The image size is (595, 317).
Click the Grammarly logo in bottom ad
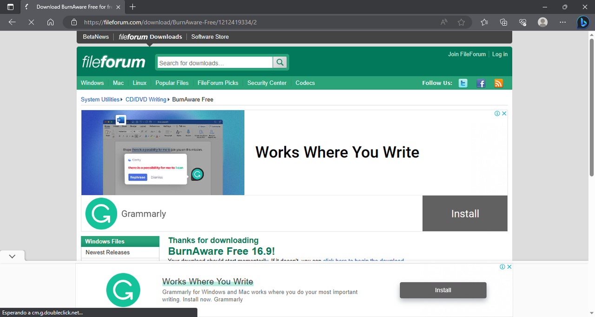(x=123, y=290)
